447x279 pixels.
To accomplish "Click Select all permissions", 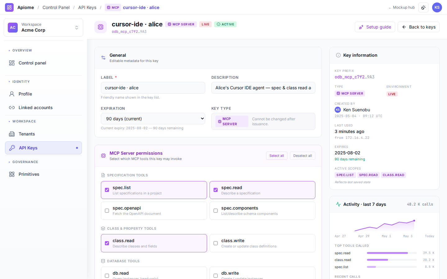I will tap(277, 156).
